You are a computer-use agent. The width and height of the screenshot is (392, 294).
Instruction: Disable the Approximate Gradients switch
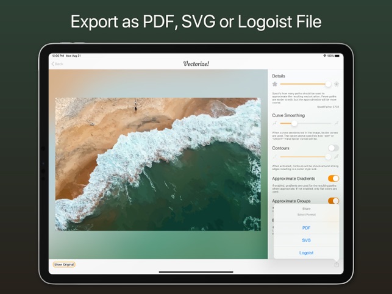(x=333, y=179)
